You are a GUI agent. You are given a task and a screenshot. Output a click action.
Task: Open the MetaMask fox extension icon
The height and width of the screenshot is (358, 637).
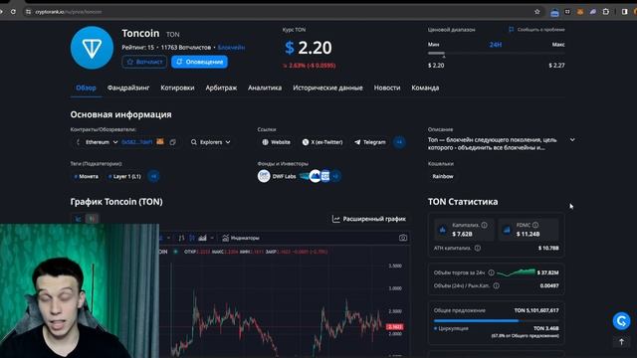(580, 12)
